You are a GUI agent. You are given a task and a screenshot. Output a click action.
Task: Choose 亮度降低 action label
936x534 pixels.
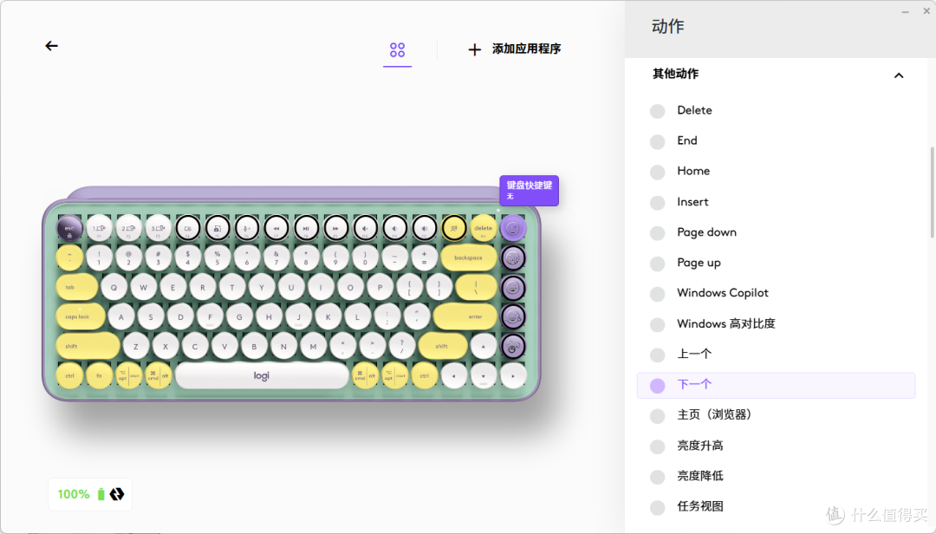(x=700, y=476)
